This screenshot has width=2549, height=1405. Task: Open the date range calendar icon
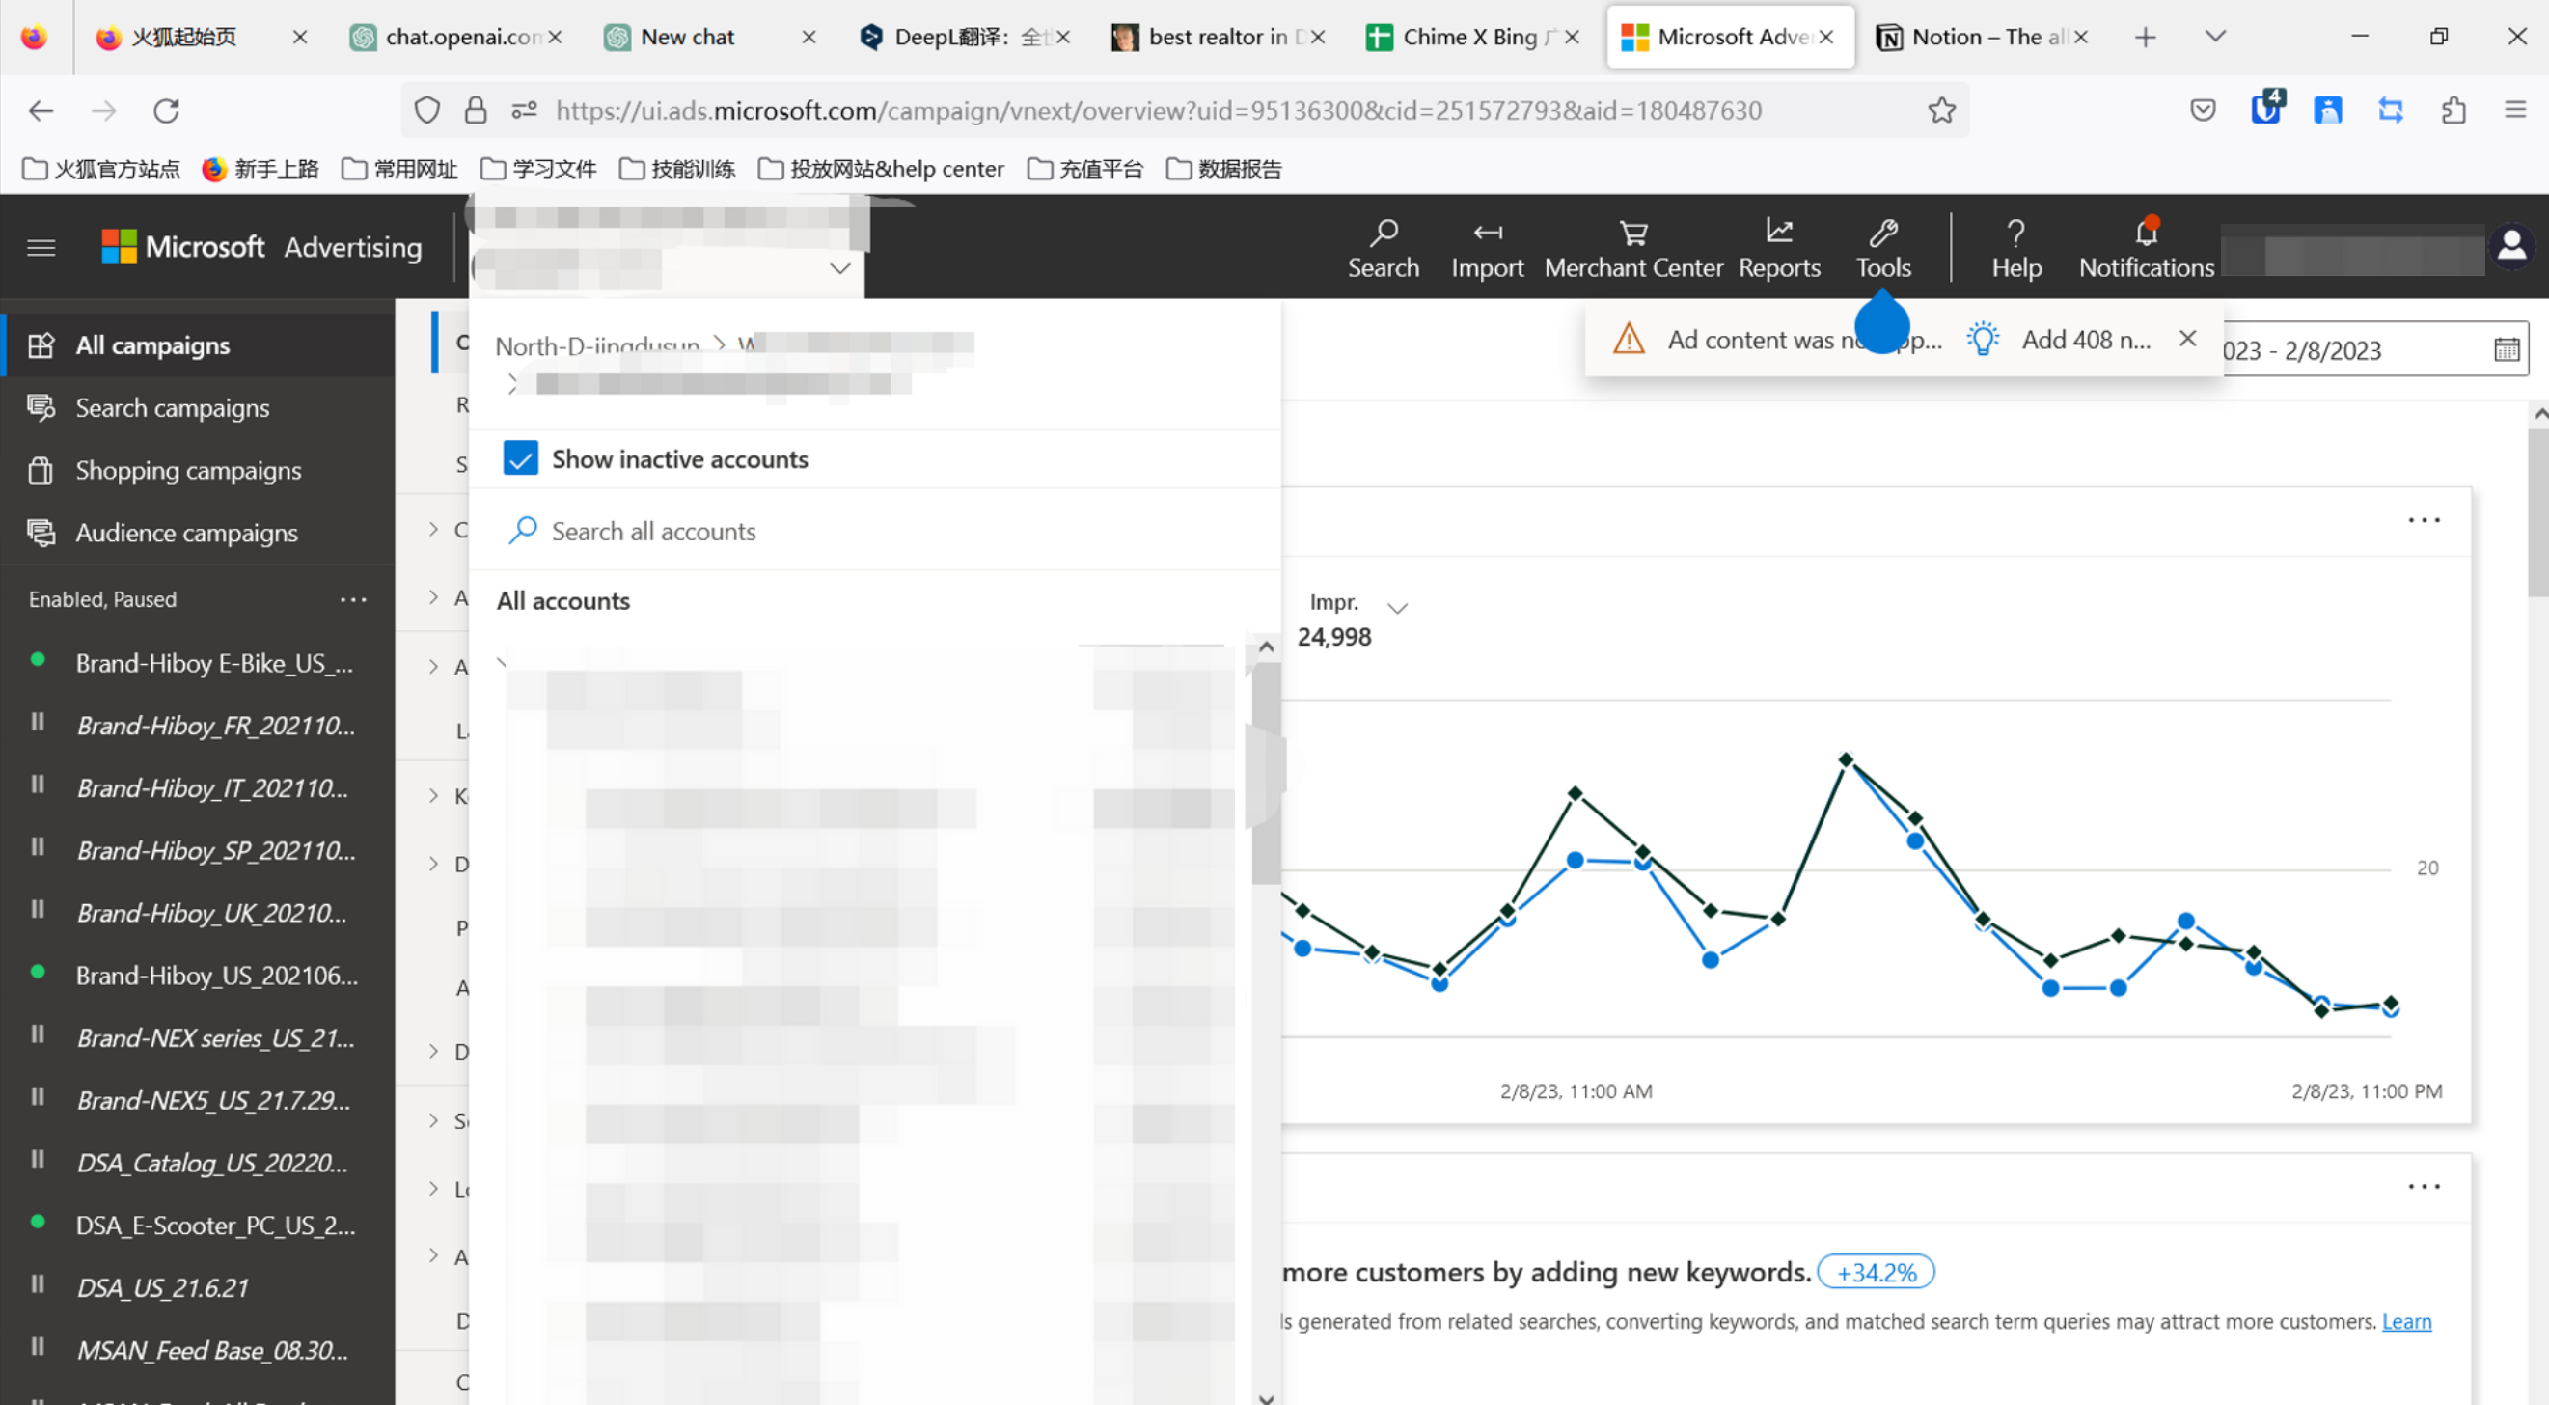pos(2506,349)
